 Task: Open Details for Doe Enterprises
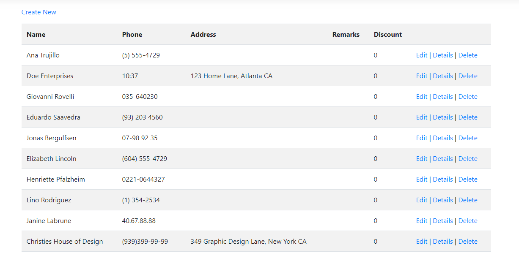(443, 76)
